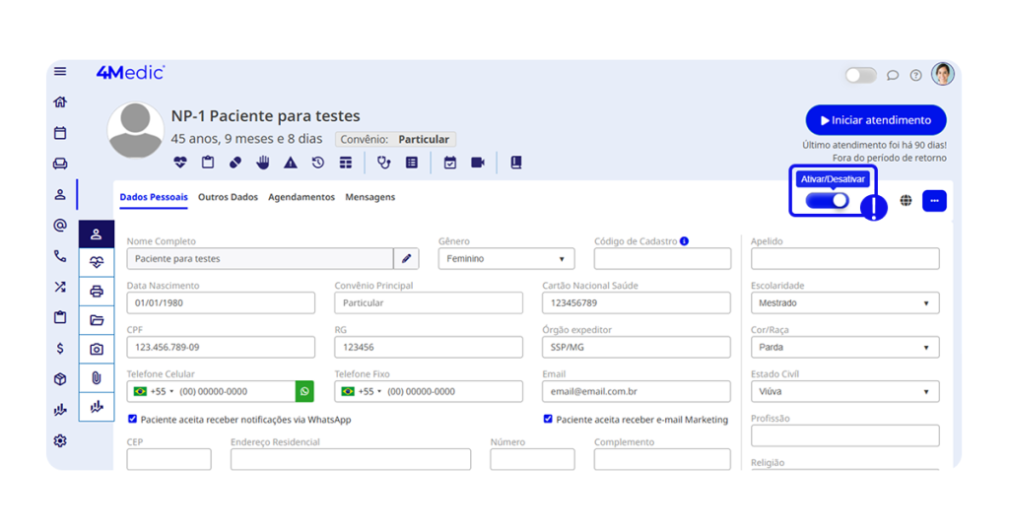Viewport: 1009px width, 530px height.
Task: Click the camera photo icon in side panel
Action: [x=97, y=349]
